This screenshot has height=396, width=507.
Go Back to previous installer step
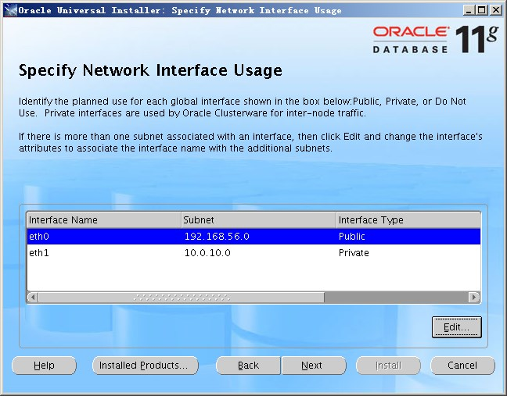(248, 366)
